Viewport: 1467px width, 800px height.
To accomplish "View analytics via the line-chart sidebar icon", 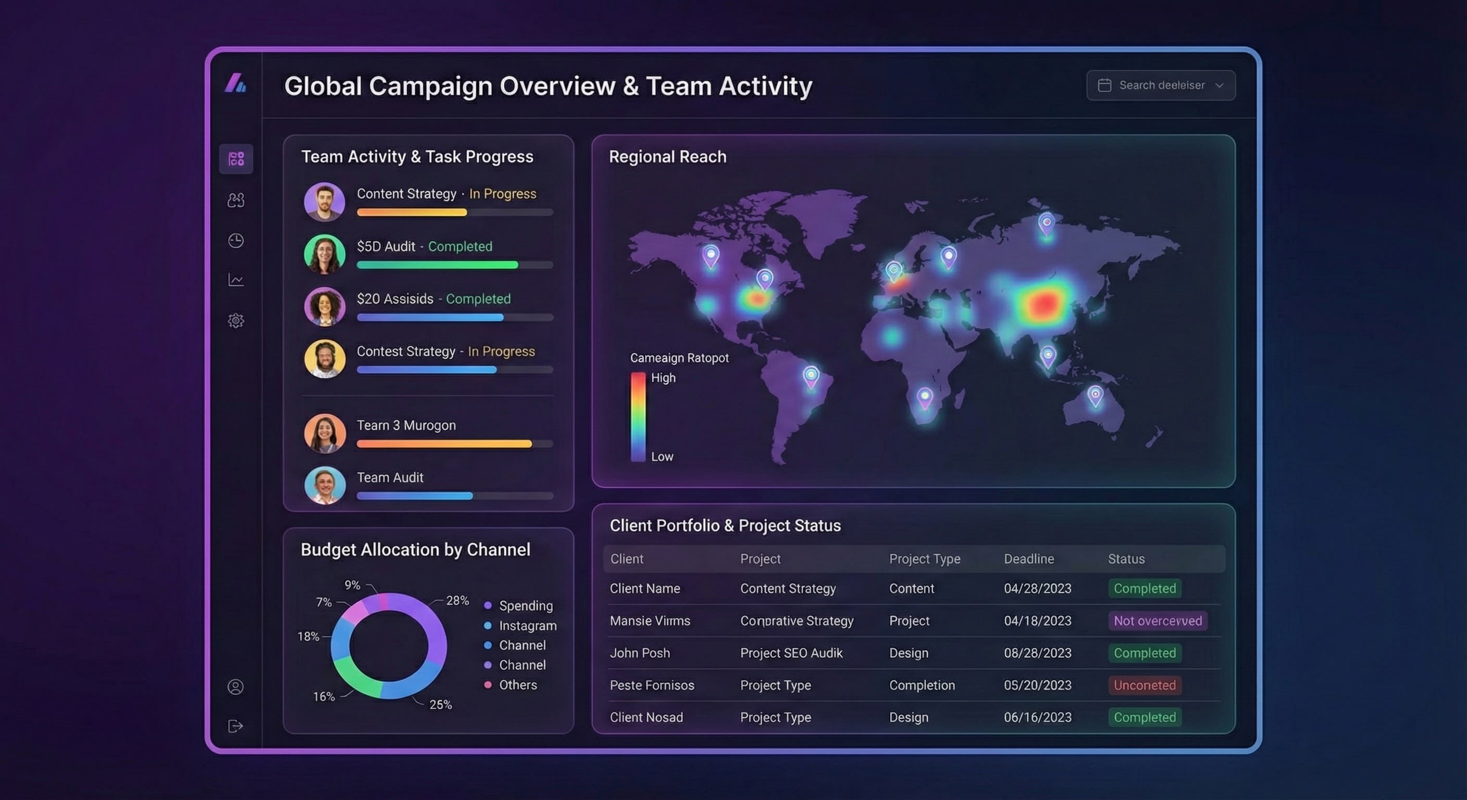I will coord(236,280).
